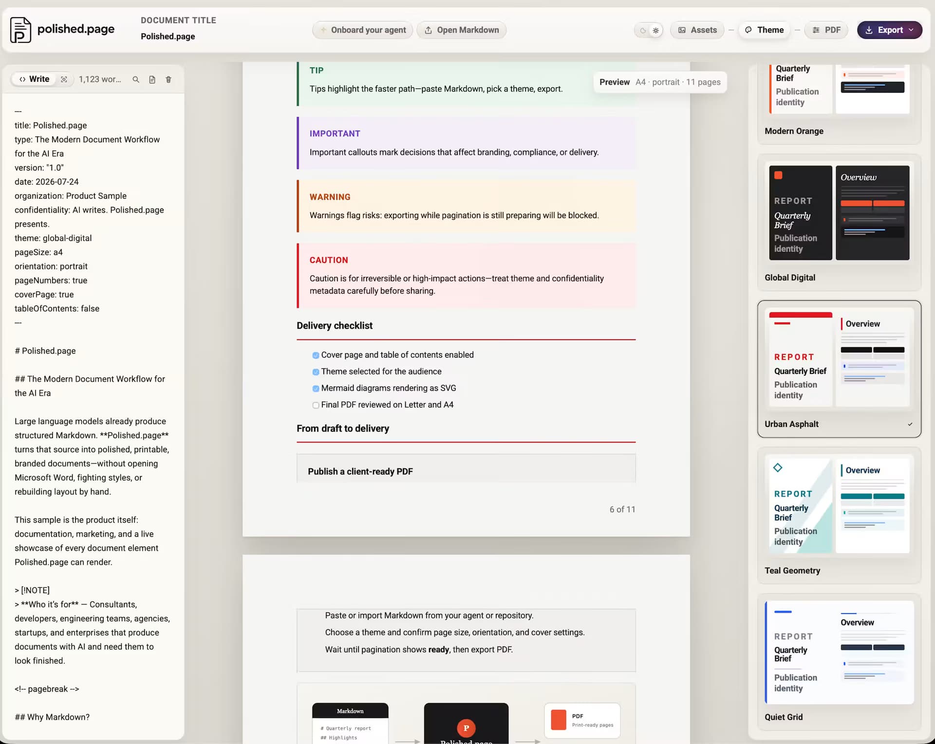This screenshot has height=744, width=935.
Task: Uncheck Theme selected for the audience
Action: (x=316, y=372)
